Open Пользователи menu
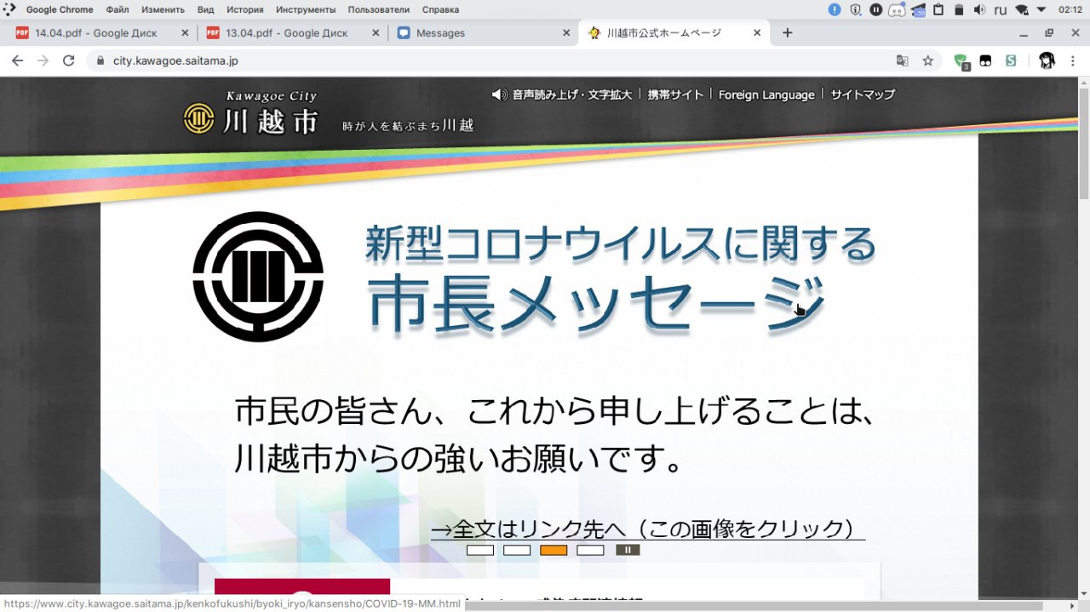The height and width of the screenshot is (612, 1090). (x=379, y=10)
